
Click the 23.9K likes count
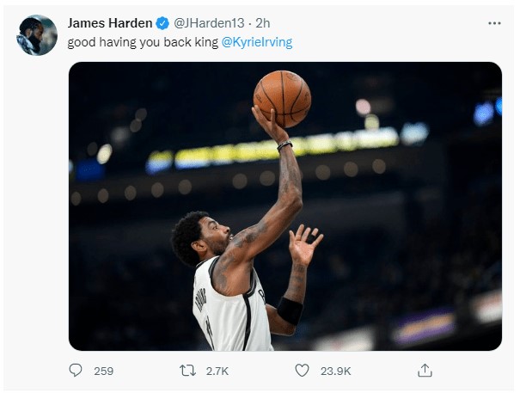[336, 372]
